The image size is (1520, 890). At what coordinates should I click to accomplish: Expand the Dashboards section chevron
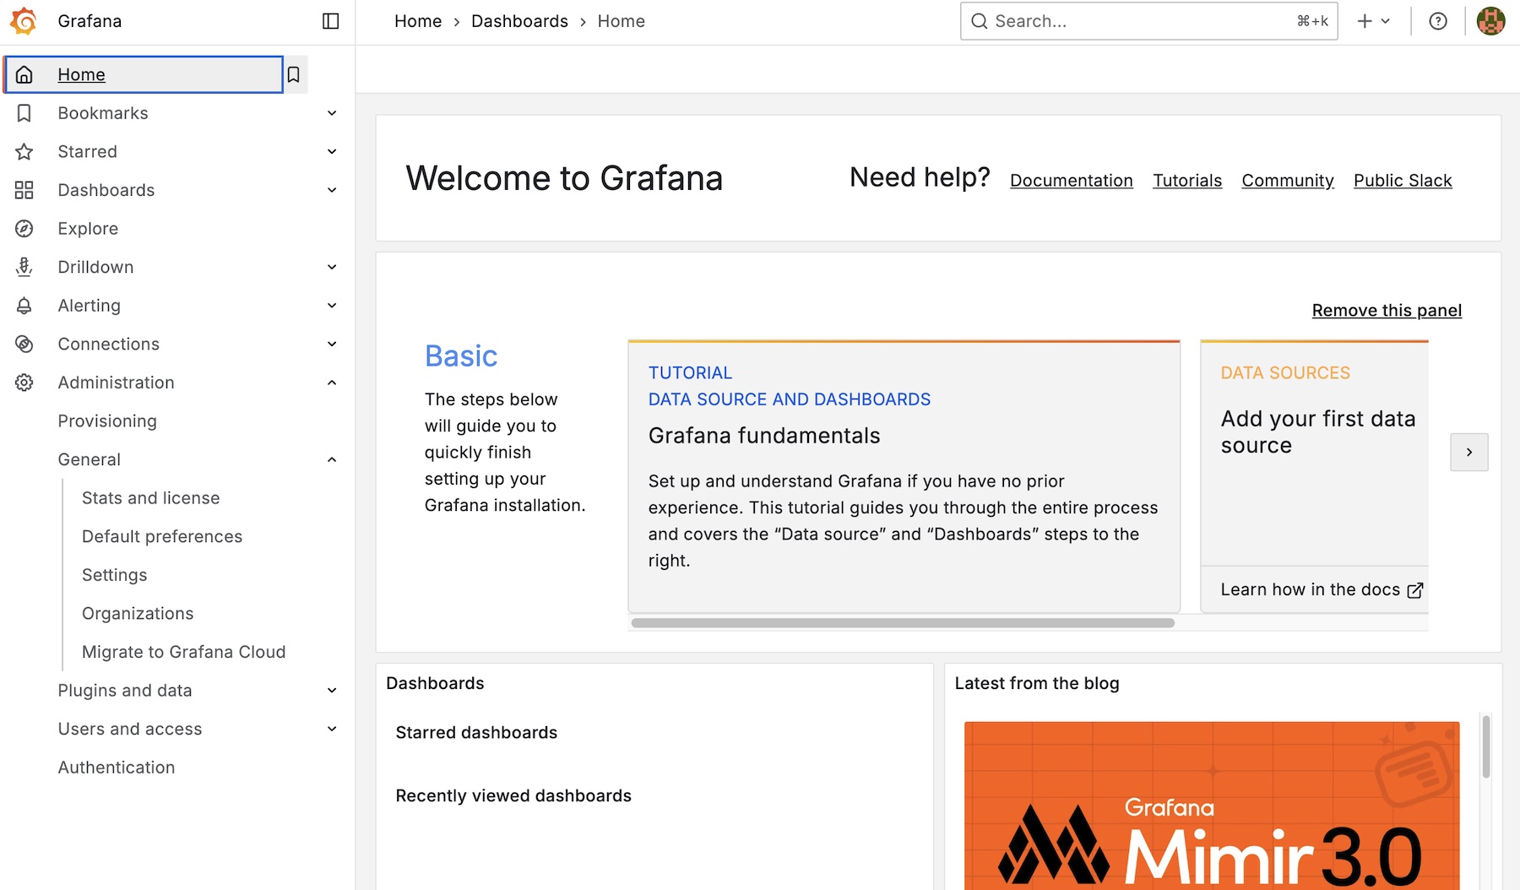click(332, 190)
